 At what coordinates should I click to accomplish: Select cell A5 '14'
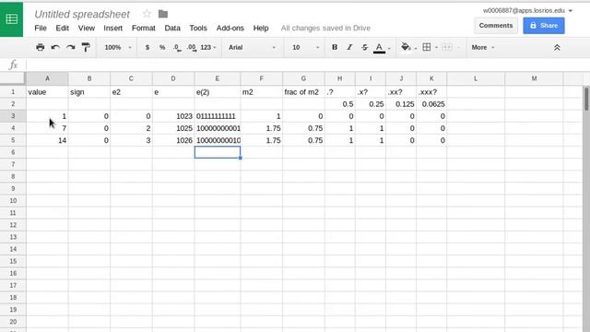pos(47,140)
